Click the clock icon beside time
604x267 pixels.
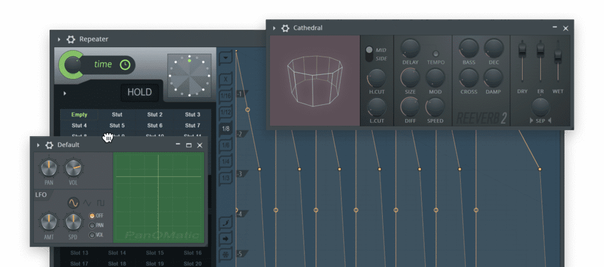pos(124,65)
